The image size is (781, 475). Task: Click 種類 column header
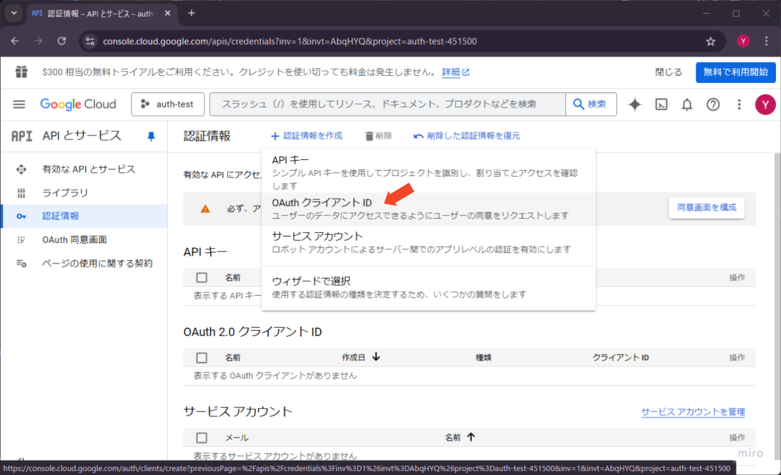[483, 357]
